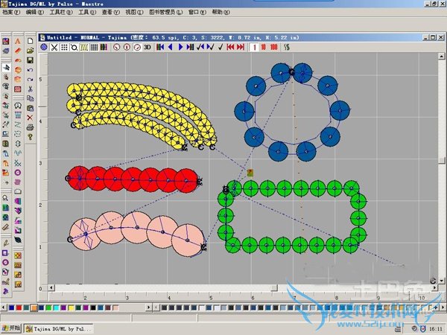Save the design with the floppy disk icon
The width and height of the screenshot is (447, 335).
pos(30,60)
